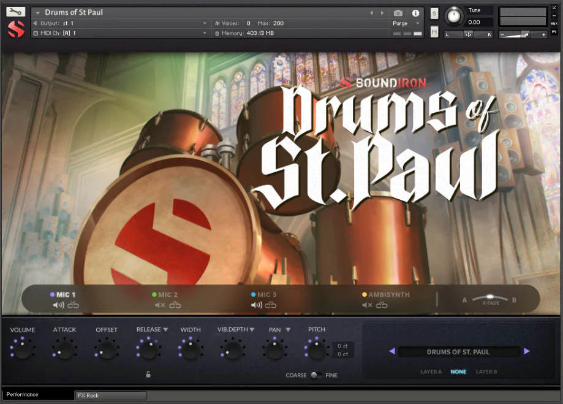563x404 pixels.
Task: Open the snapshot camera icon
Action: coord(398,12)
